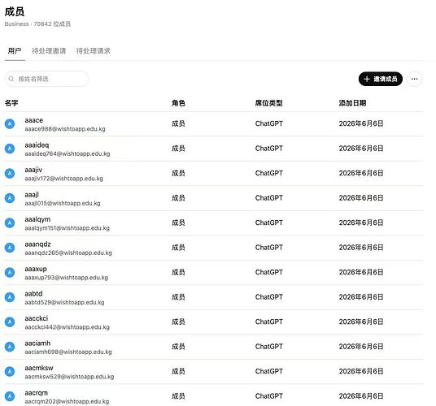Click the 成员 page heading
The image size is (436, 406).
15,11
